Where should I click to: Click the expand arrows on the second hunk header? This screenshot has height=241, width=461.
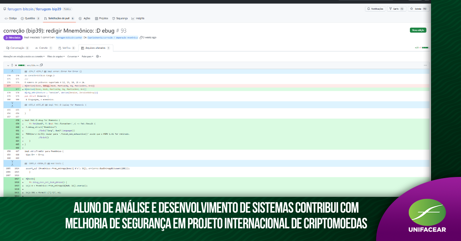tap(12, 104)
